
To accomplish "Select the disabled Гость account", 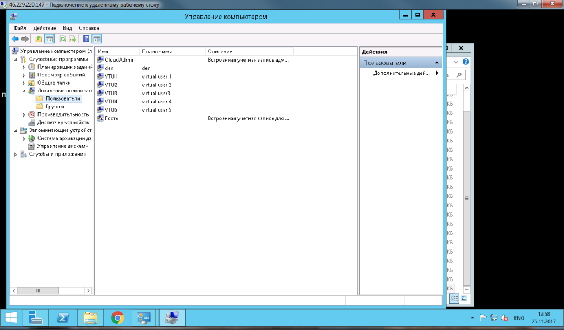I will point(107,118).
